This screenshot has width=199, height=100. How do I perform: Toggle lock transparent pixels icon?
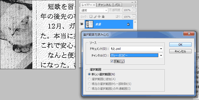click(x=91, y=16)
